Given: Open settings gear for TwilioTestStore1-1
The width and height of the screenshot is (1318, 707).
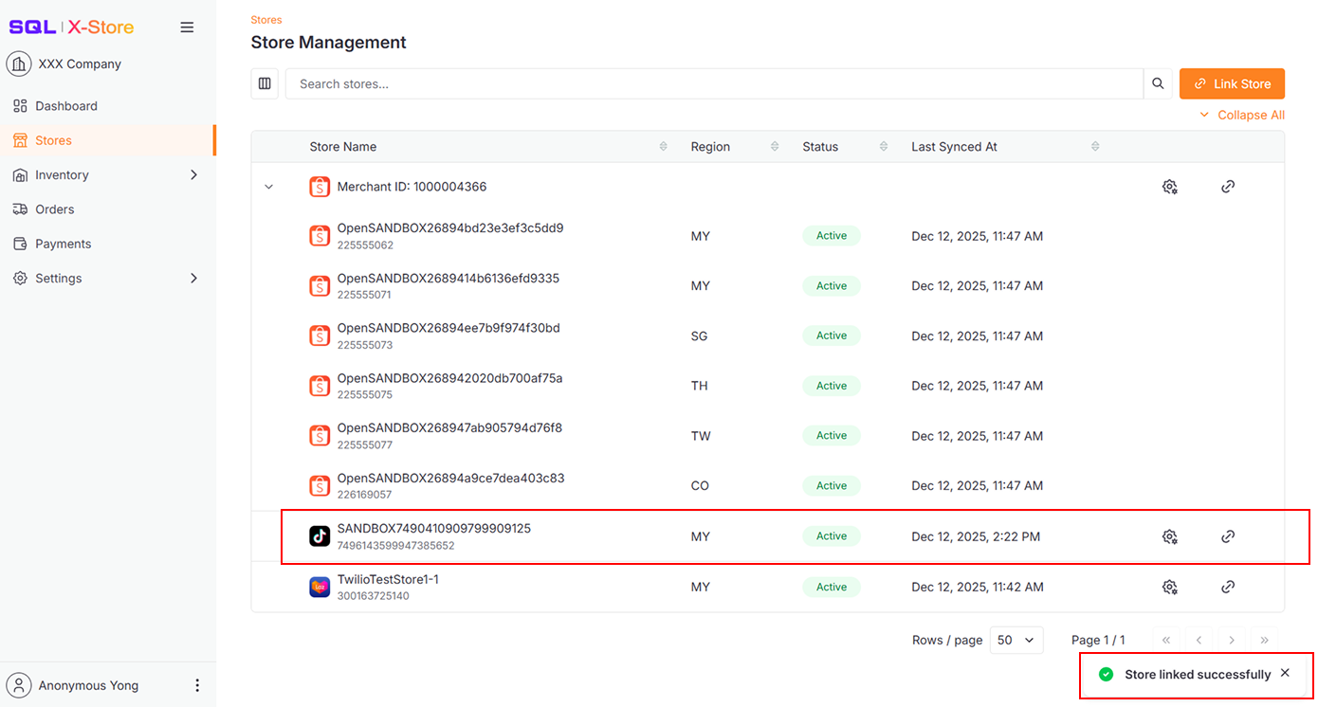Looking at the screenshot, I should [x=1169, y=587].
